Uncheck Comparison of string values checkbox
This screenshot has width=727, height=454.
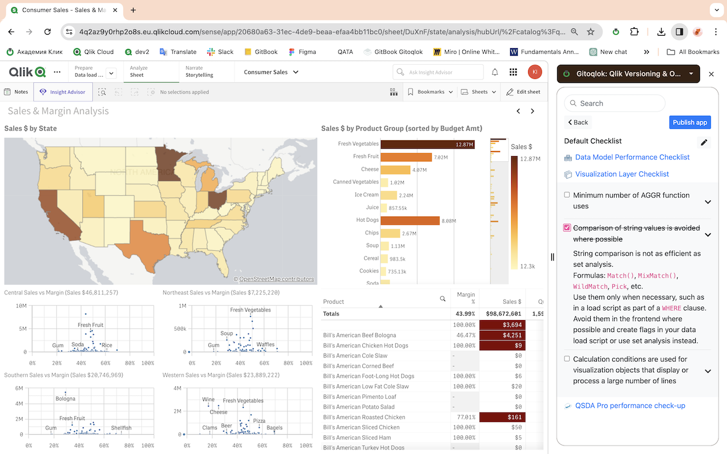[x=567, y=228]
